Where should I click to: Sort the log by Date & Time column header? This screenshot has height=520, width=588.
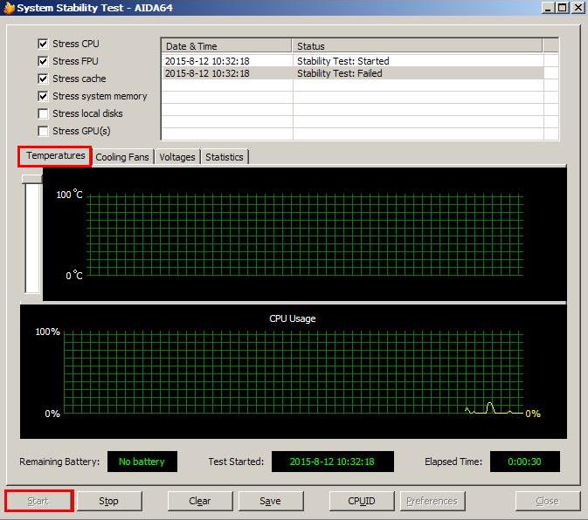226,46
